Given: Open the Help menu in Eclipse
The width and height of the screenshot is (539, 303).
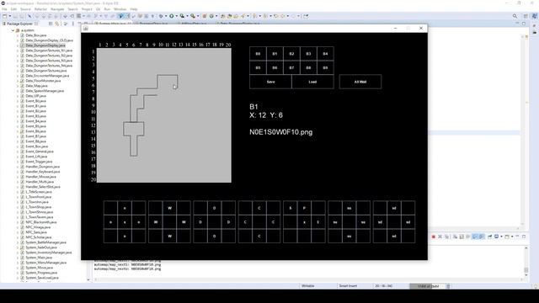Looking at the screenshot, I should coord(134,9).
